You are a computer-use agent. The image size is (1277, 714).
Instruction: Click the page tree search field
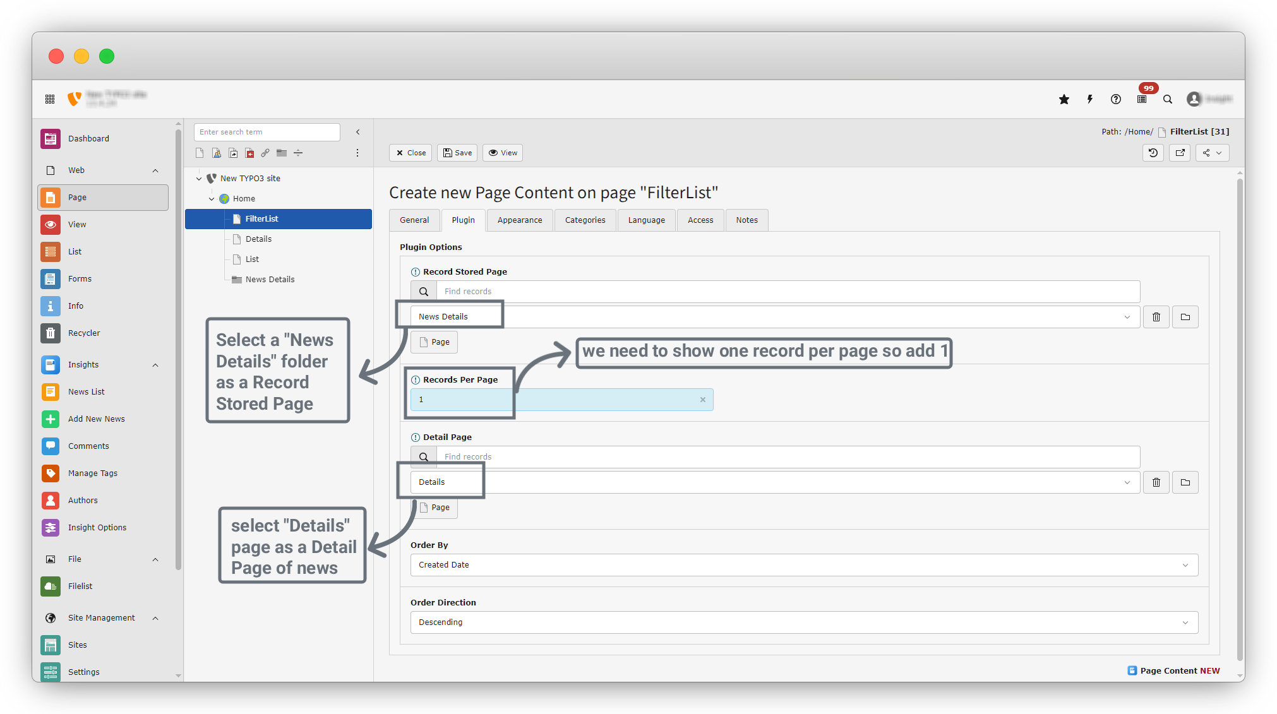click(x=267, y=132)
